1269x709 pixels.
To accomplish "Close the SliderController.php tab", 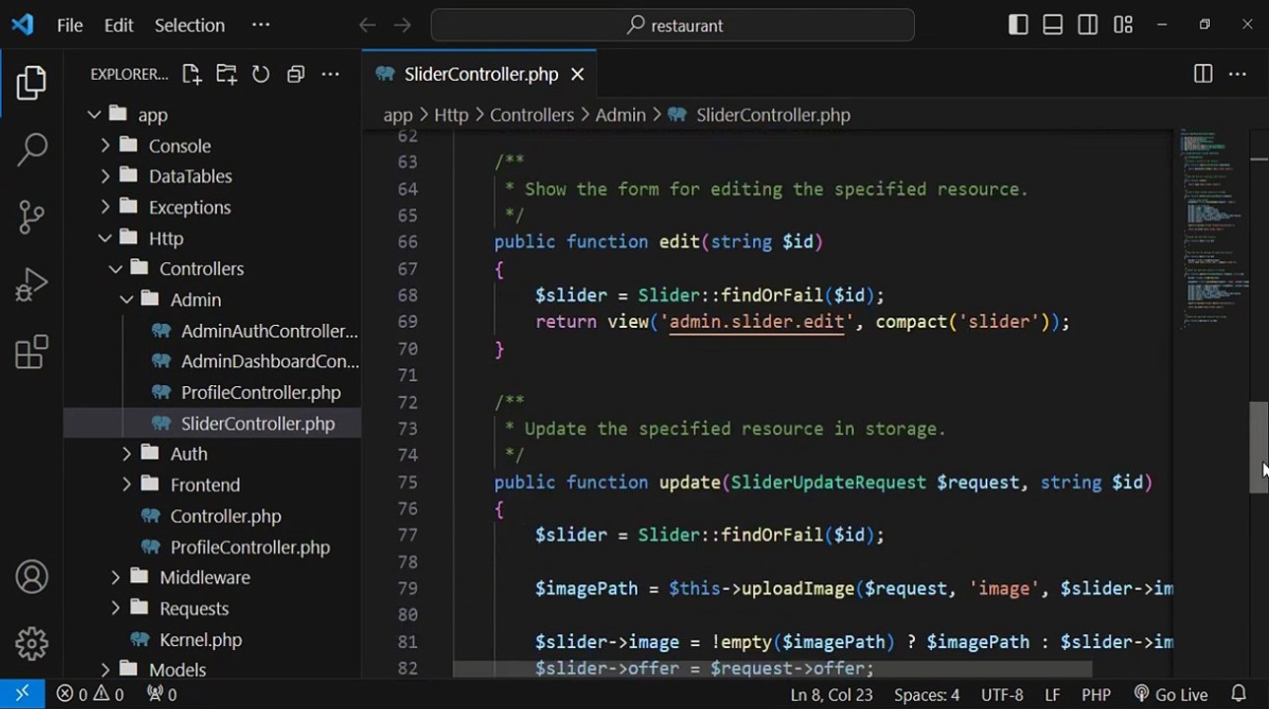I will pyautogui.click(x=578, y=75).
